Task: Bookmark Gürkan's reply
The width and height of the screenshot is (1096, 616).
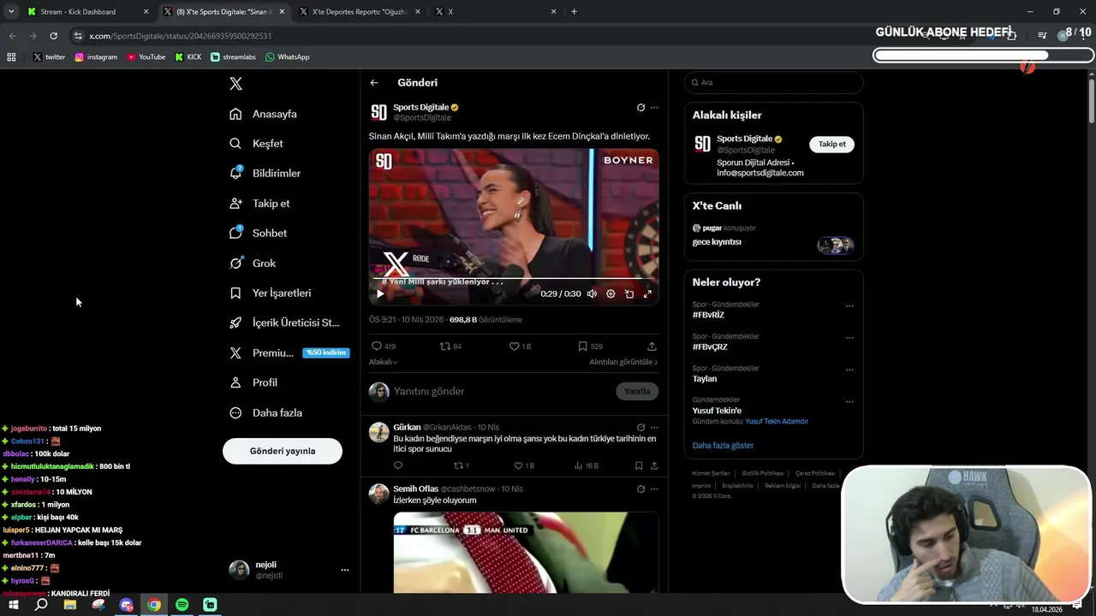Action: 639,465
